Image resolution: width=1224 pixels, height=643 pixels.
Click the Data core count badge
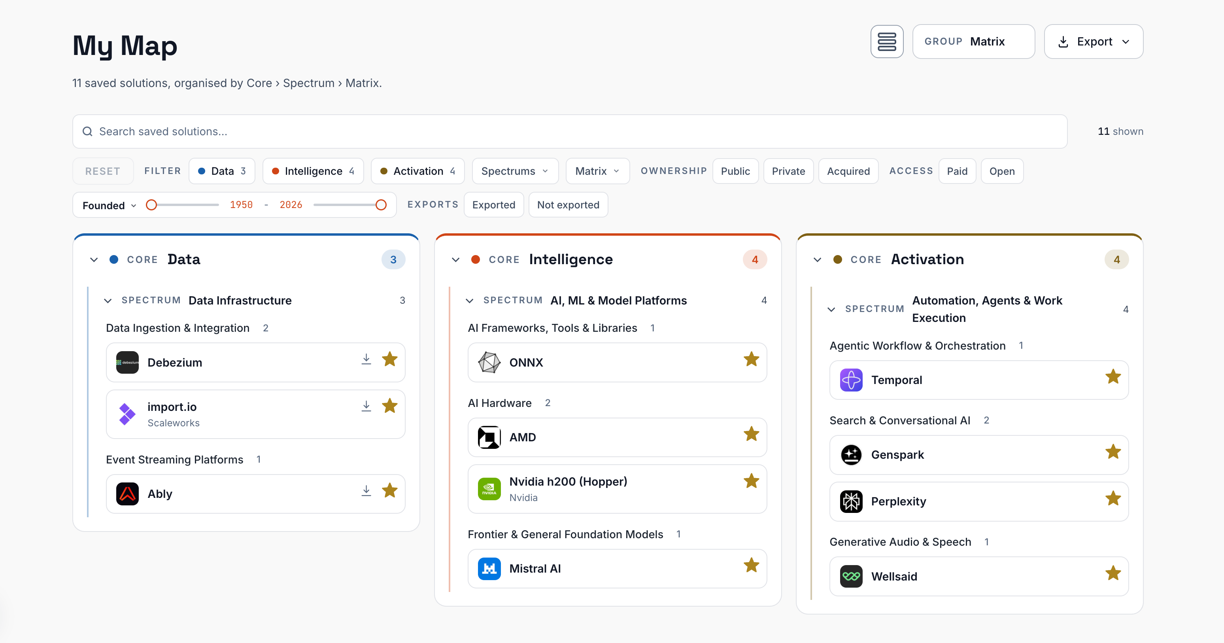393,259
